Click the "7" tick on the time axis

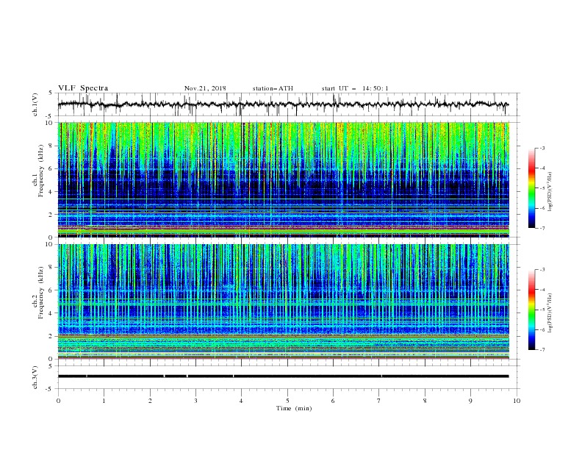coord(379,401)
